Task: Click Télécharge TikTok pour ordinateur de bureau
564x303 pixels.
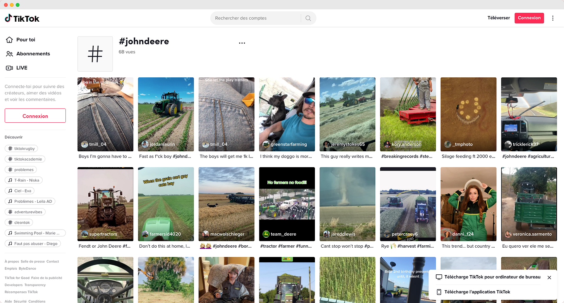Action: 488,277
